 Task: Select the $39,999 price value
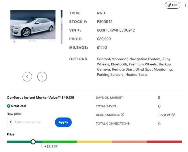pyautogui.click(x=104, y=39)
